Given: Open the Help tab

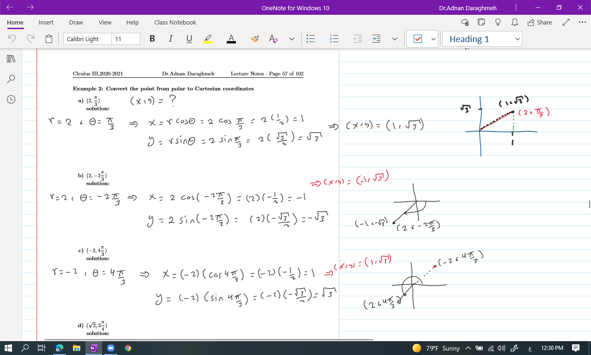Looking at the screenshot, I should (x=133, y=22).
